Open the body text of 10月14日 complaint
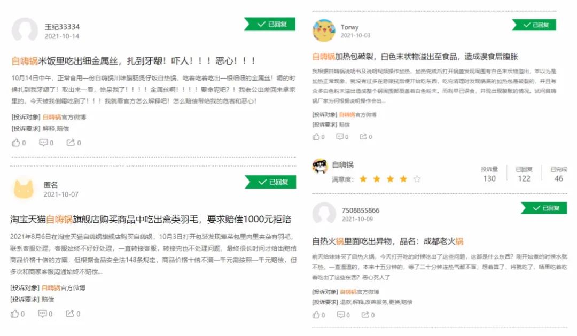Screen dimensions: 577x336 (x=153, y=89)
